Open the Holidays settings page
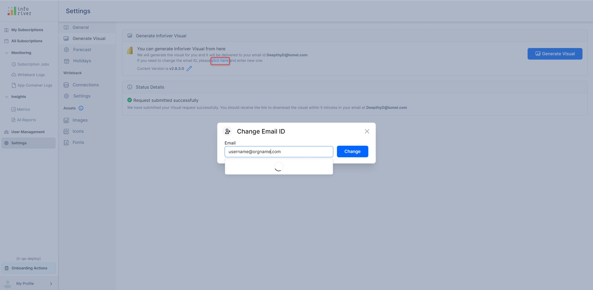Screen dimensions: 593x290 pos(82,61)
